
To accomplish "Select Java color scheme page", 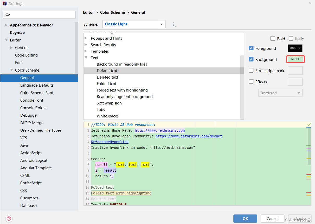I will point(24,145).
